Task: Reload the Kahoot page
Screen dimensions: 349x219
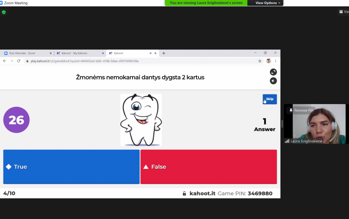Action: pyautogui.click(x=19, y=61)
